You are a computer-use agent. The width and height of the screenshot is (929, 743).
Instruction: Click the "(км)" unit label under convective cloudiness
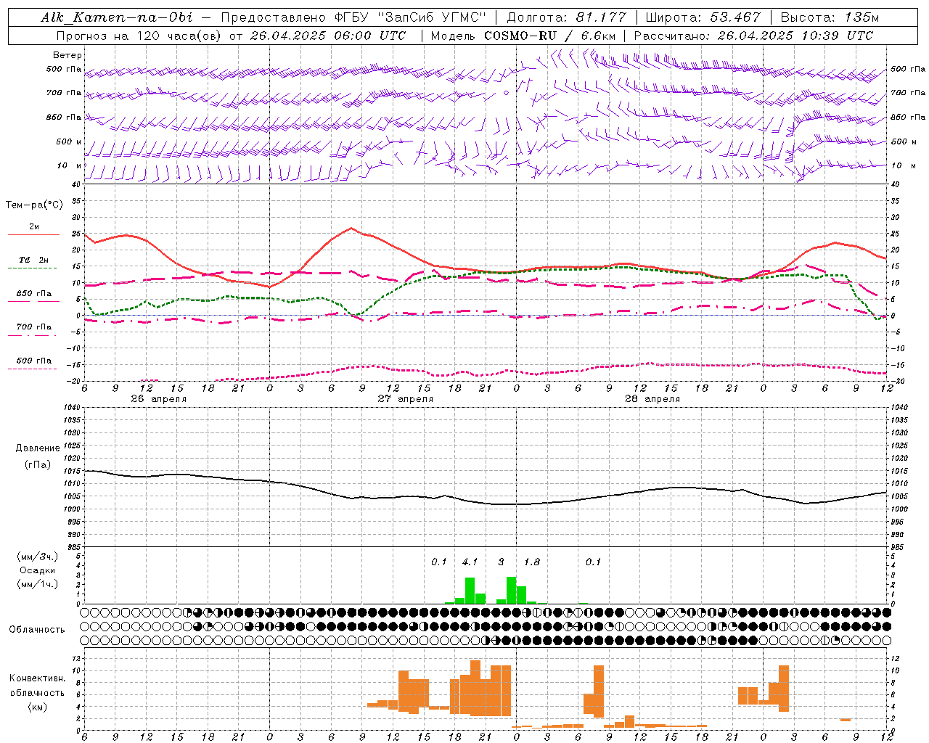click(x=38, y=707)
